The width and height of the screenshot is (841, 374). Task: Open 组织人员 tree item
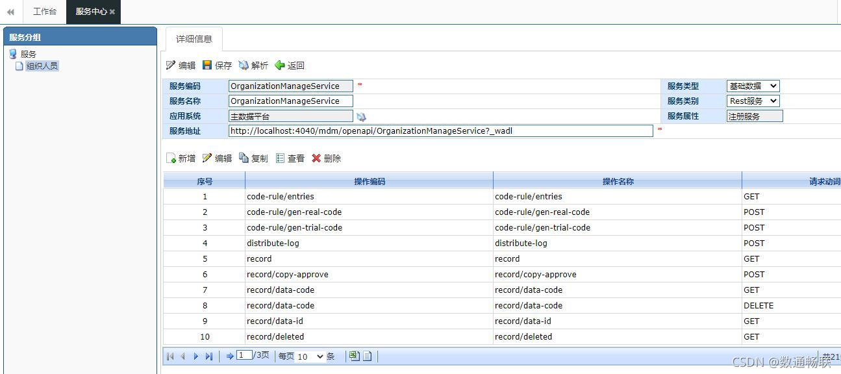(42, 66)
